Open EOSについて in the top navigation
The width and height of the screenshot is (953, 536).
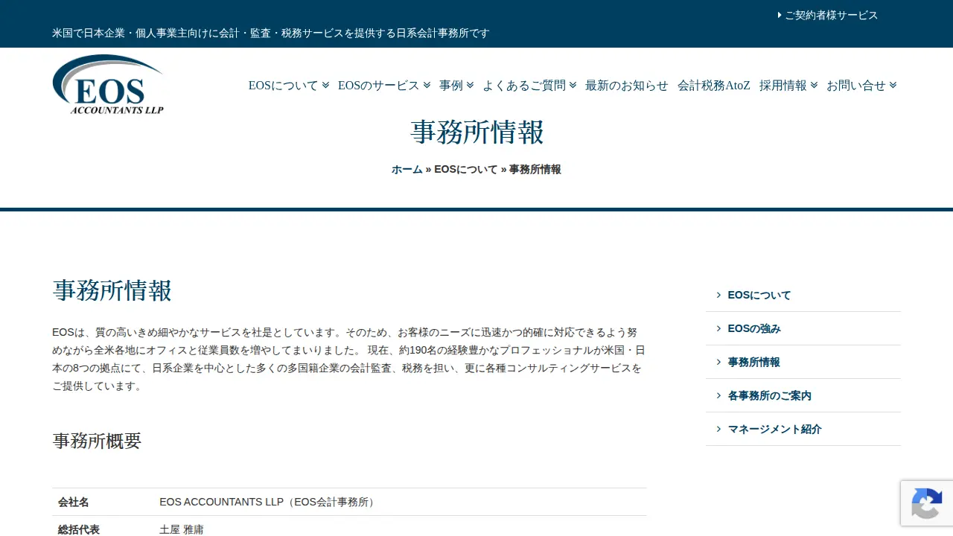click(x=284, y=85)
